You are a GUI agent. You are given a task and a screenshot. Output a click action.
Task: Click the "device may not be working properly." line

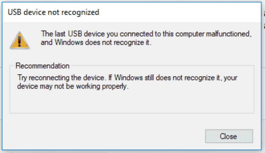pyautogui.click(x=72, y=87)
